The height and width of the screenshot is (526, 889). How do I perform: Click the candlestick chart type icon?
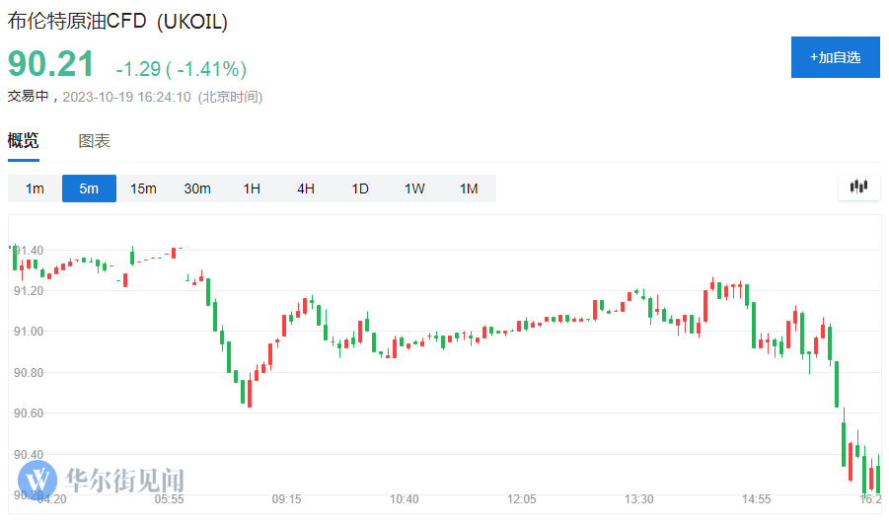pyautogui.click(x=858, y=187)
